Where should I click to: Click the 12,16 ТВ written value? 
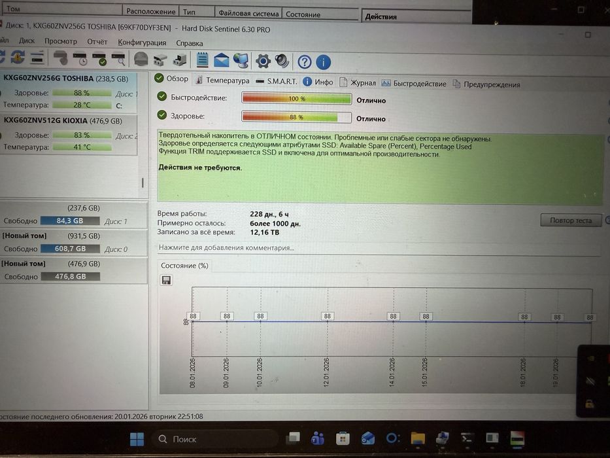click(265, 232)
